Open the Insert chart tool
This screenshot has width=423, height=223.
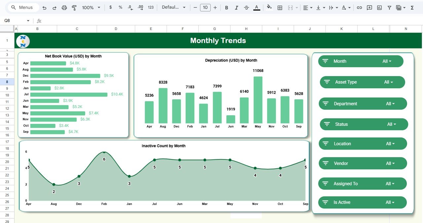point(379,8)
